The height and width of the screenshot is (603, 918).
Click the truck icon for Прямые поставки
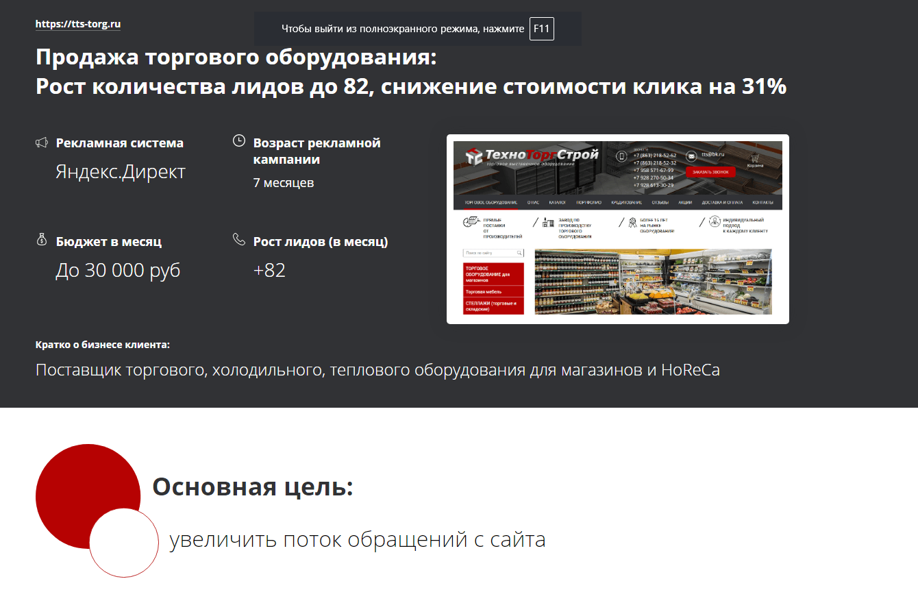click(470, 221)
